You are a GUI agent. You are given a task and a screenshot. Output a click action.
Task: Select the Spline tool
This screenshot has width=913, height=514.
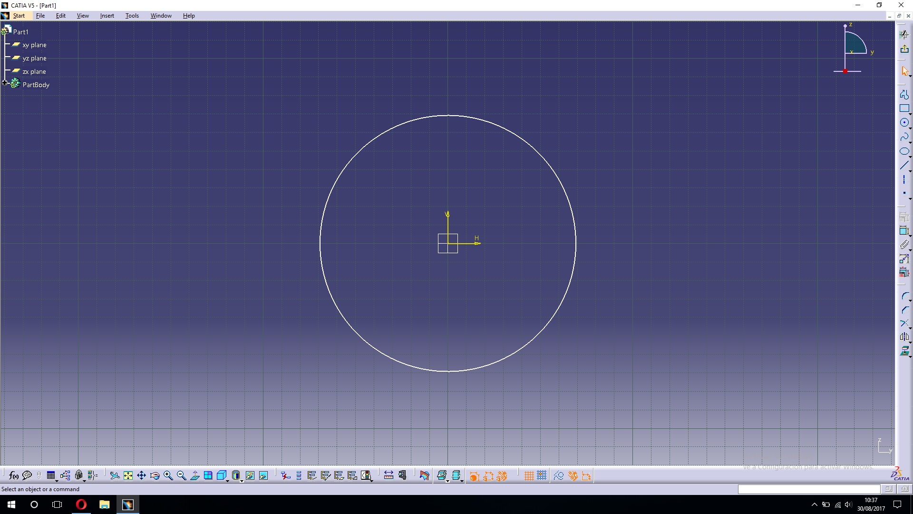[905, 137]
